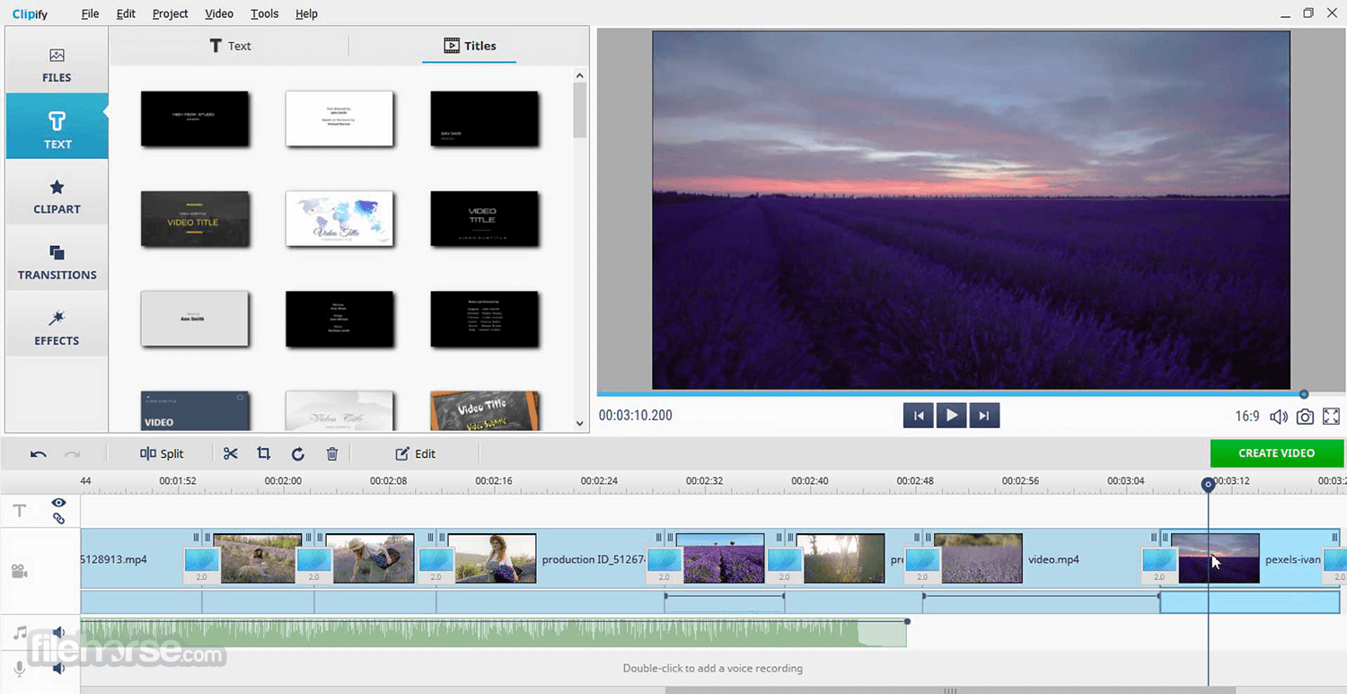The width and height of the screenshot is (1347, 694).
Task: Open the File menu
Action: point(90,13)
